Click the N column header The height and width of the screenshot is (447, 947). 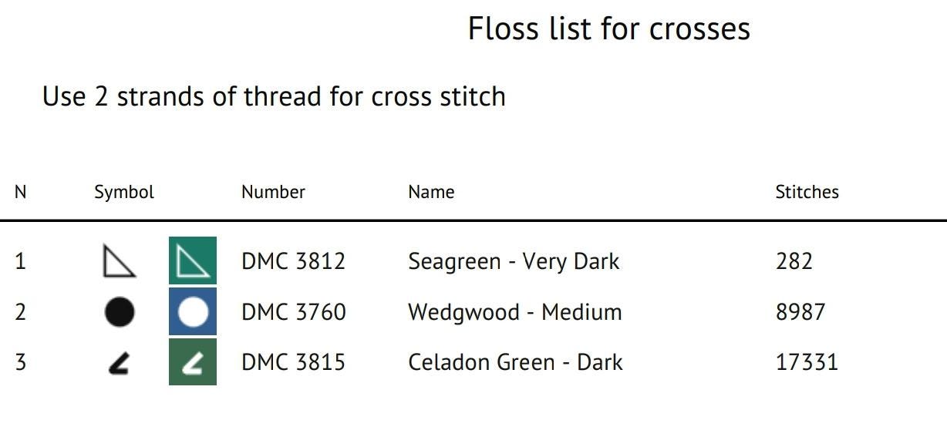[20, 192]
